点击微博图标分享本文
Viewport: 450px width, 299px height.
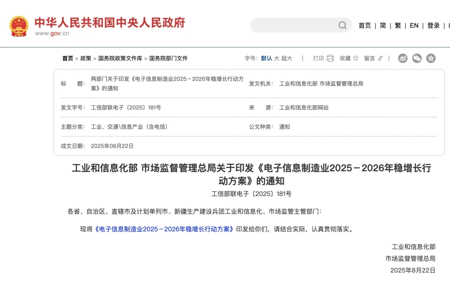pyautogui.click(x=402, y=58)
